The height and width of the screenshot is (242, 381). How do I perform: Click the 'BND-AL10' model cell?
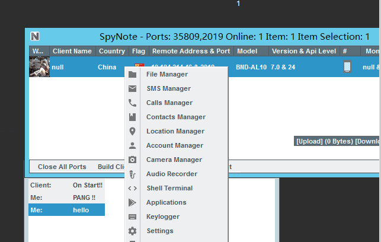251,67
